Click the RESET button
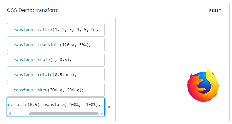 coord(215,11)
